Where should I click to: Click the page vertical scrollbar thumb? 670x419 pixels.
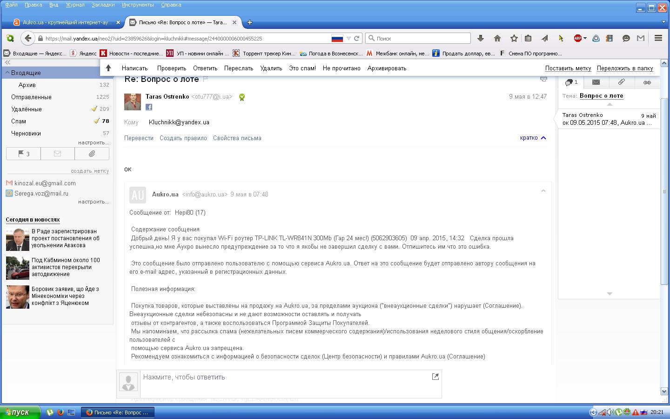[664, 191]
